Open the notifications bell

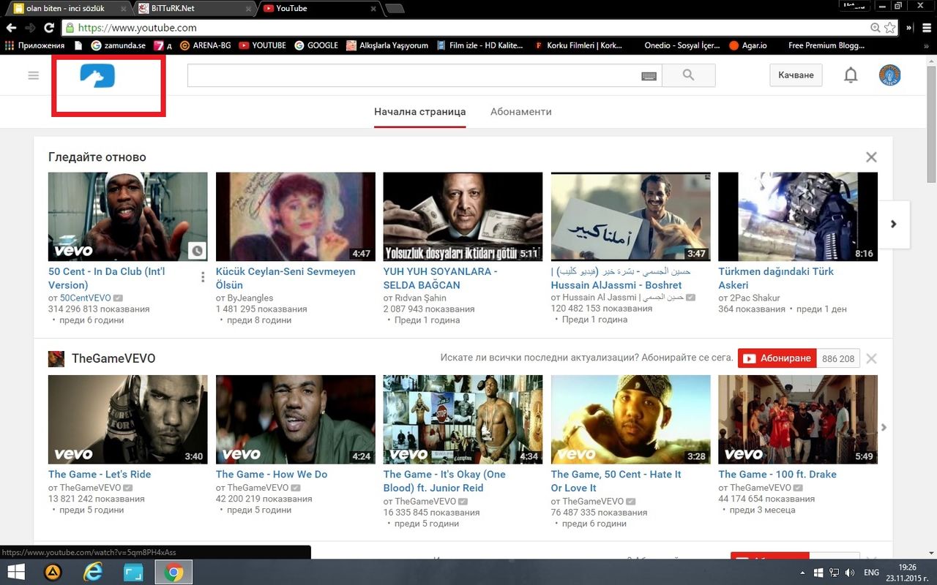coord(851,75)
